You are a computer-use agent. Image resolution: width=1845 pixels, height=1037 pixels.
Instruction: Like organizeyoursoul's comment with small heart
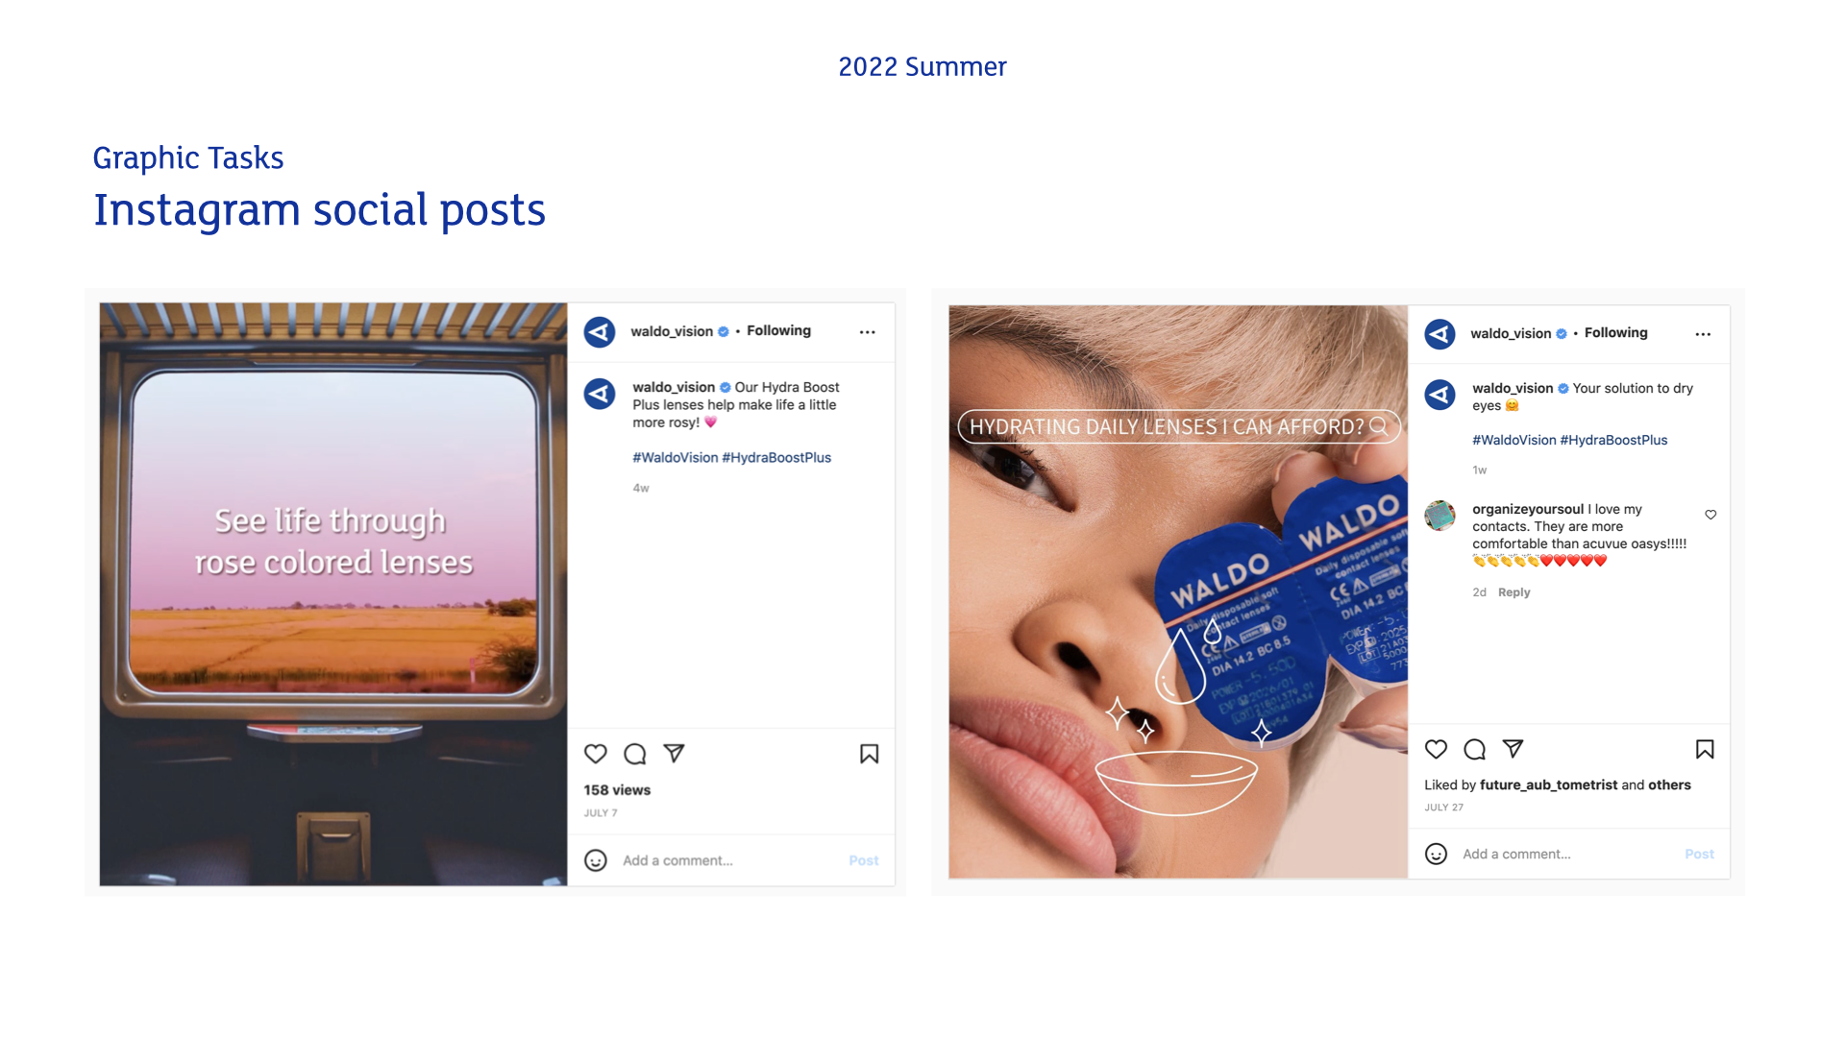pos(1711,515)
